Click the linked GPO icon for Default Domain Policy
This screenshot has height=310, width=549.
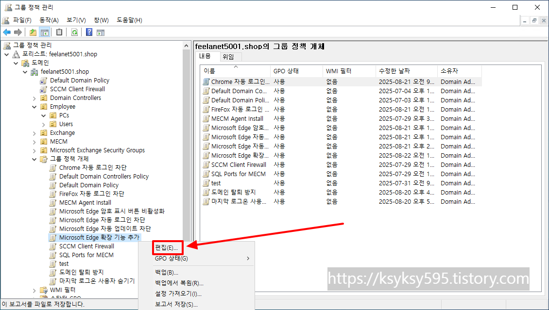click(44, 81)
